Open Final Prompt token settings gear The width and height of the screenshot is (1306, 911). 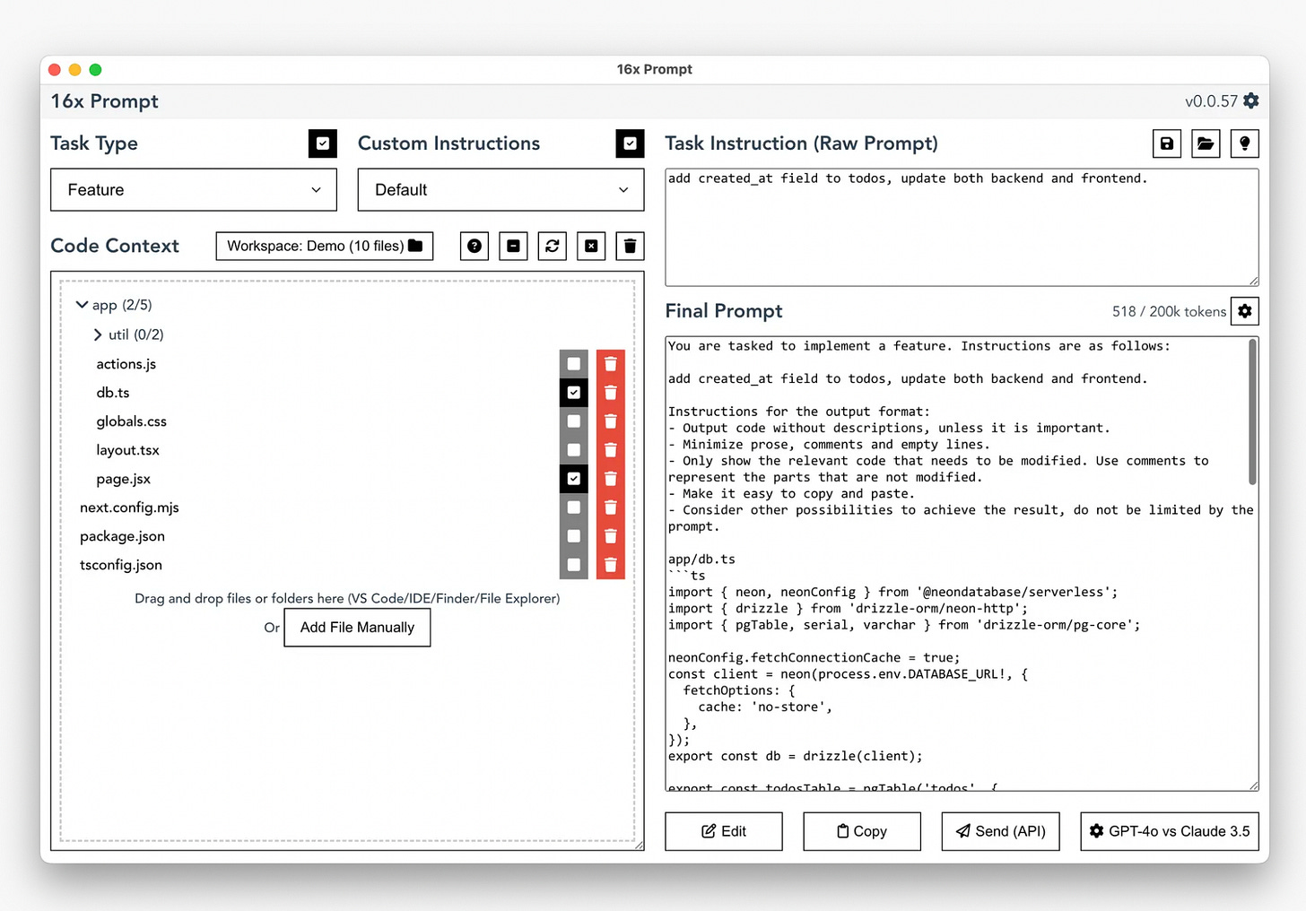click(1245, 311)
